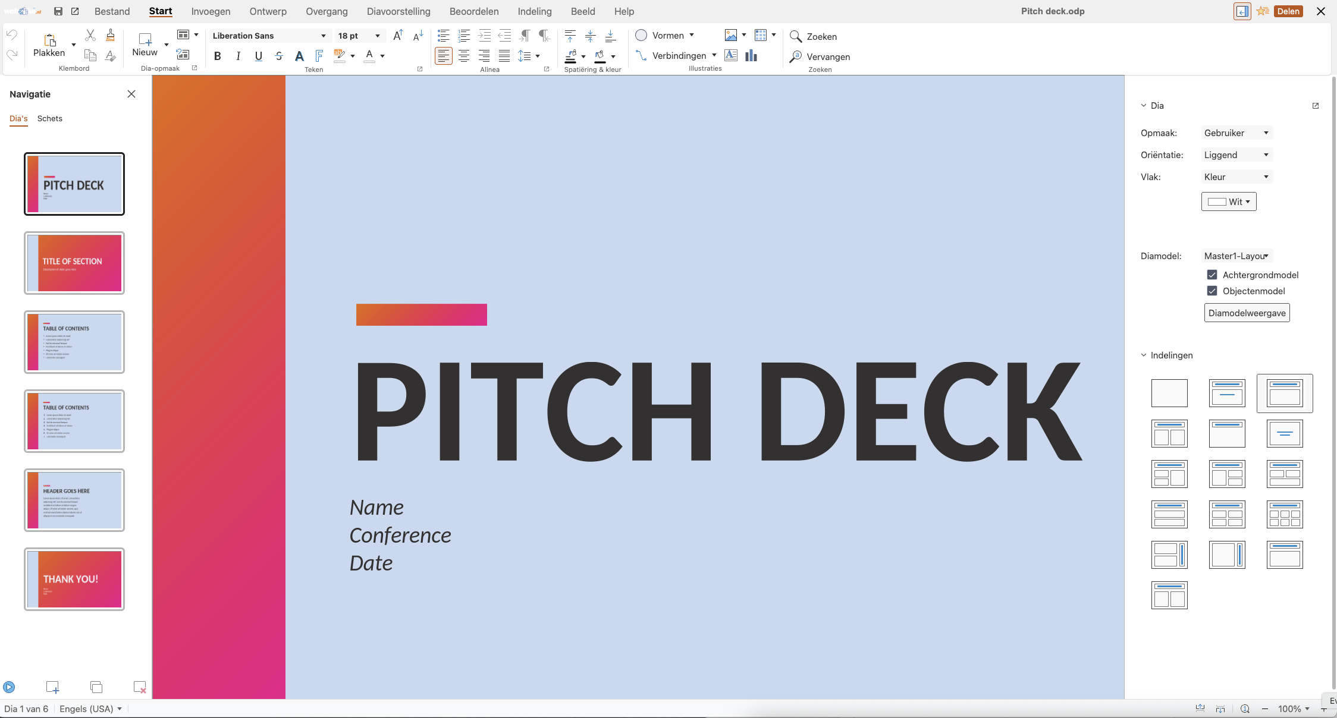Viewport: 1337px width, 718px height.
Task: Click the insert chart icon
Action: click(751, 56)
